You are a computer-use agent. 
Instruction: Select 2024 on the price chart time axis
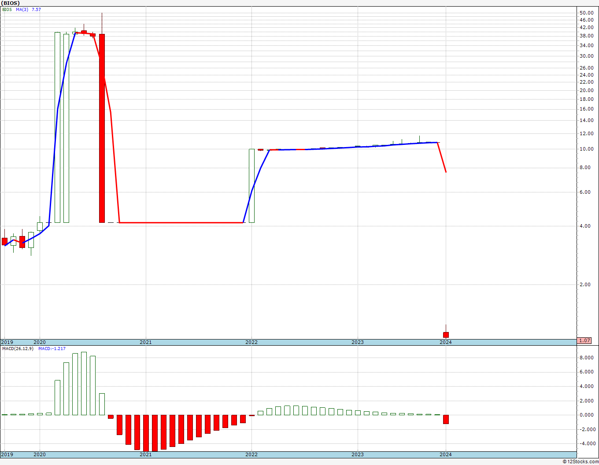[446, 342]
